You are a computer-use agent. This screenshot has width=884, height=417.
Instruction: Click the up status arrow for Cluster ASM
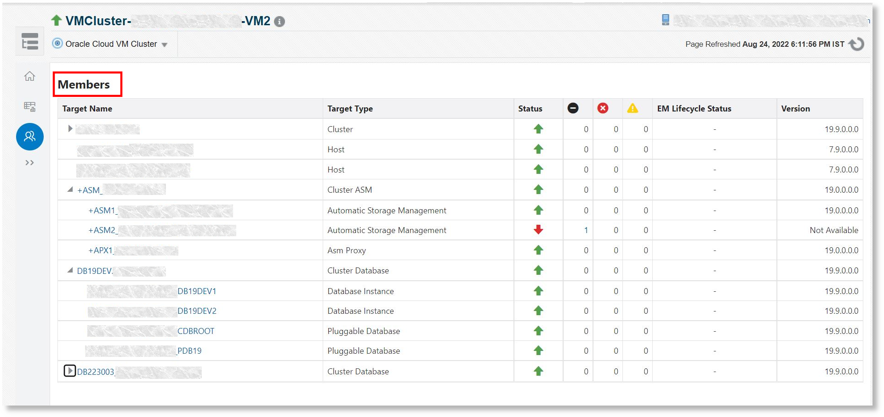(538, 189)
